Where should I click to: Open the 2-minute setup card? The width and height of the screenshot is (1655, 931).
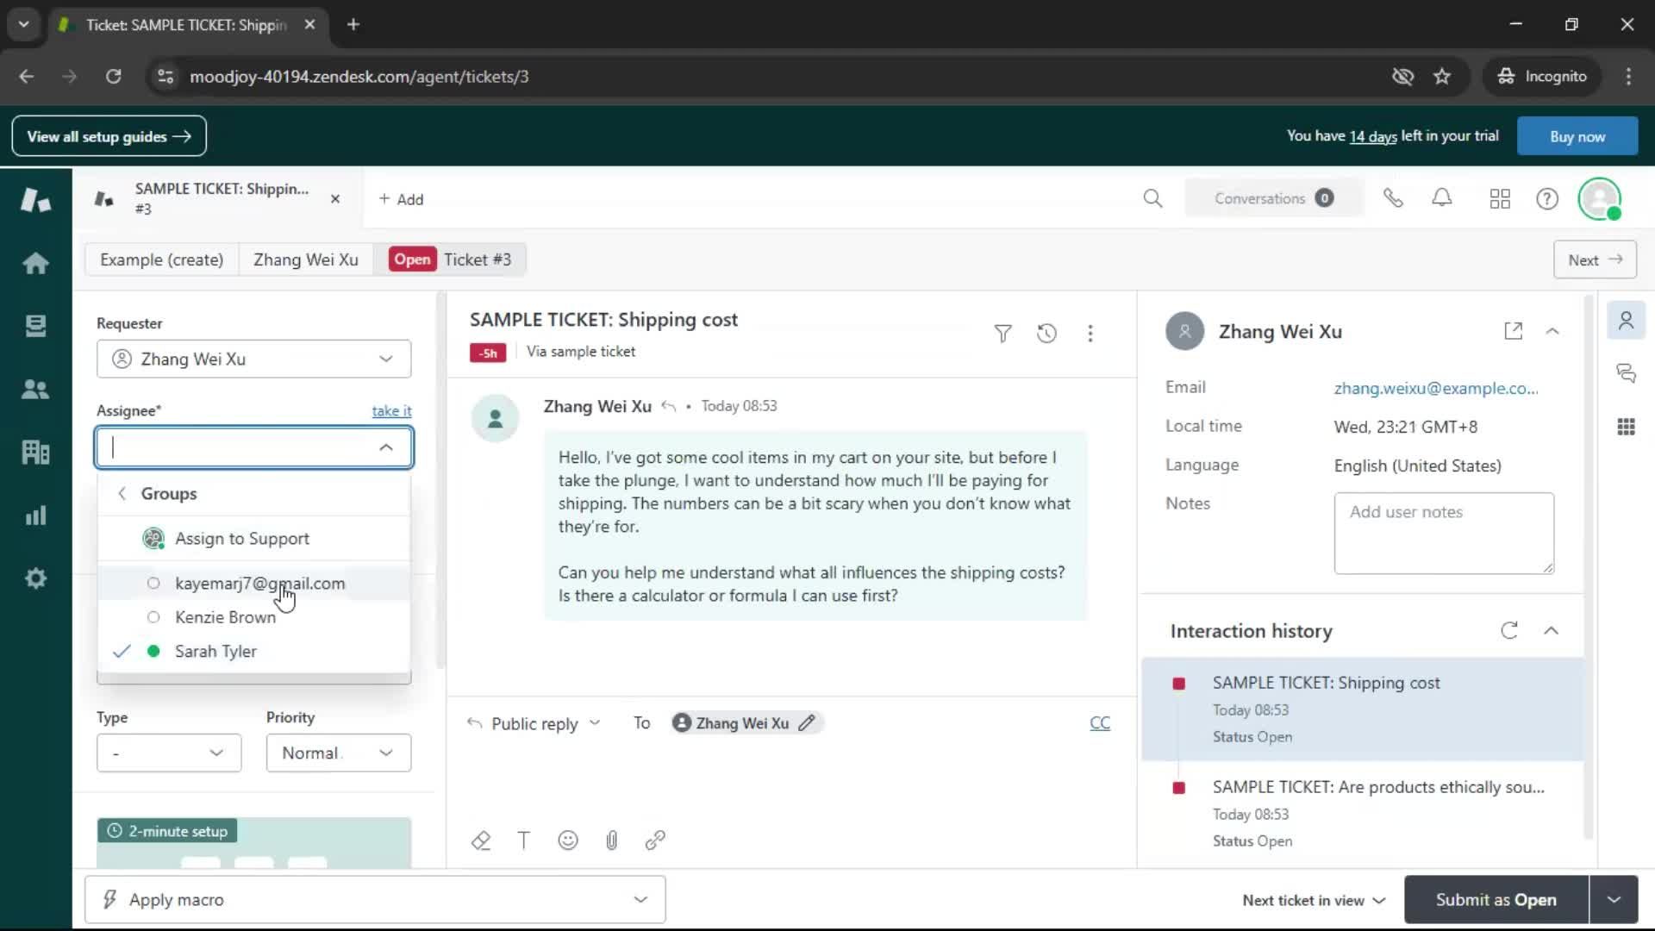pos(254,842)
